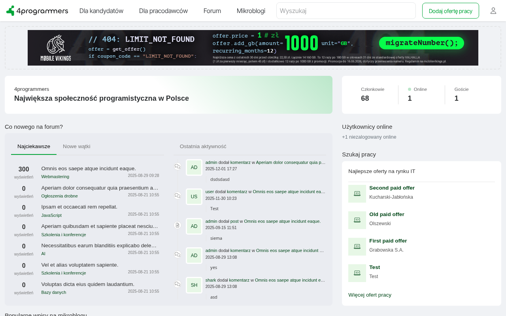Click the document icon beside the siema post
This screenshot has height=316, width=506.
pyautogui.click(x=177, y=225)
